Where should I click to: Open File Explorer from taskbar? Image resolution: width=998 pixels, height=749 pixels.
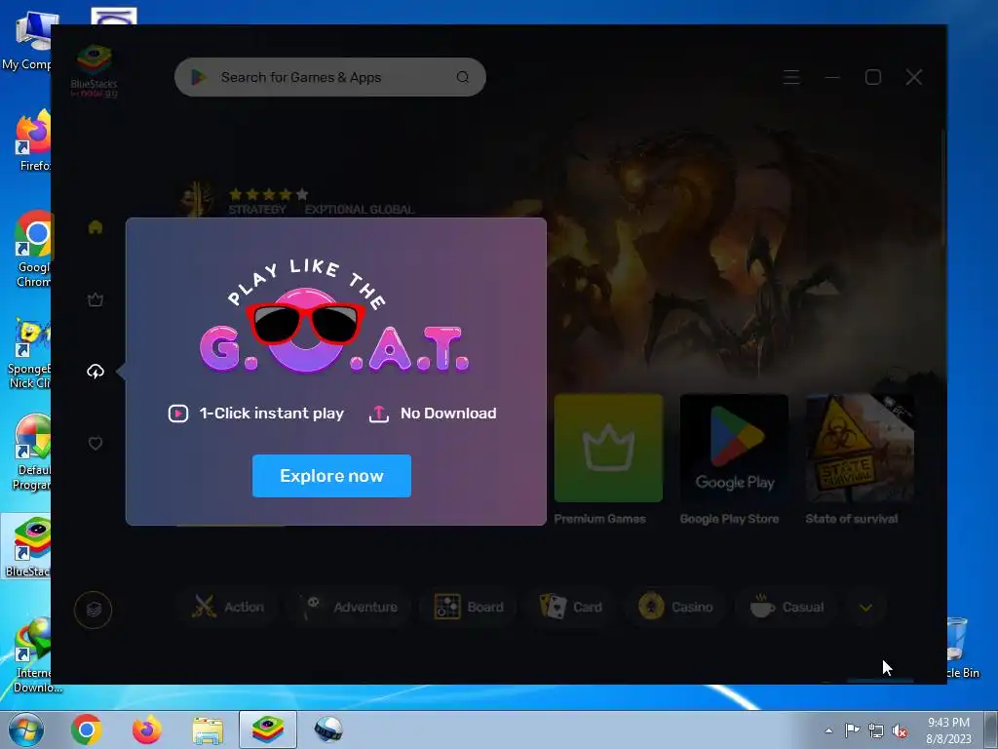click(208, 729)
